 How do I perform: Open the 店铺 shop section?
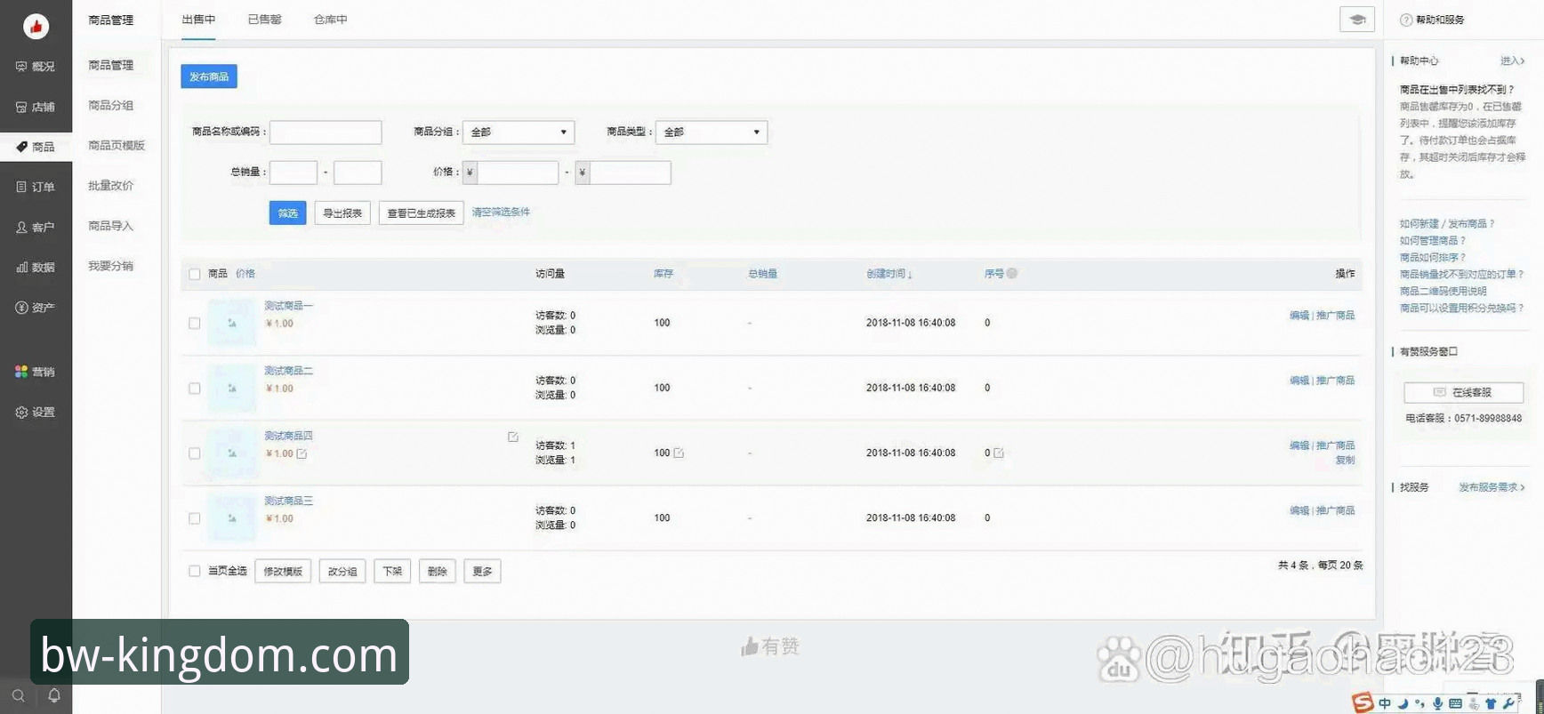[x=36, y=107]
